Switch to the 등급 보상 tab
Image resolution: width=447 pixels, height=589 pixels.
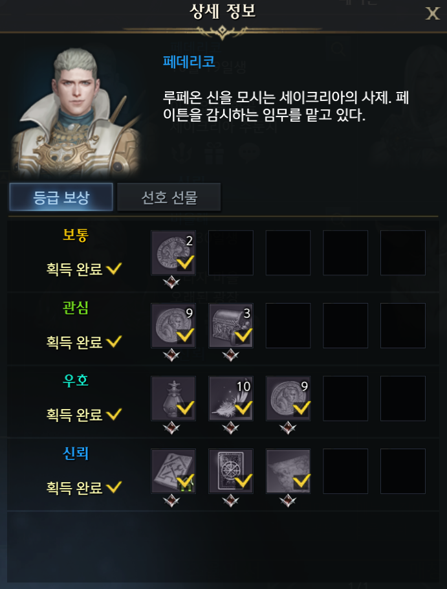[x=61, y=197]
